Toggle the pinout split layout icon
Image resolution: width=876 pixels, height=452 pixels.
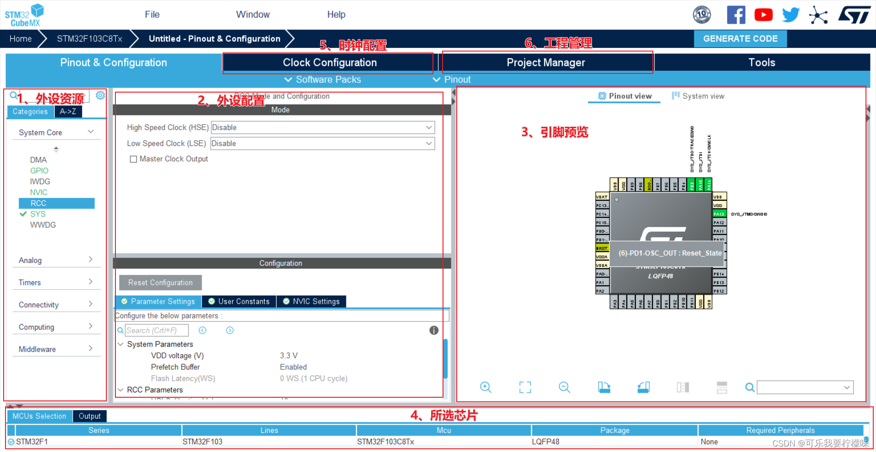tap(722, 387)
